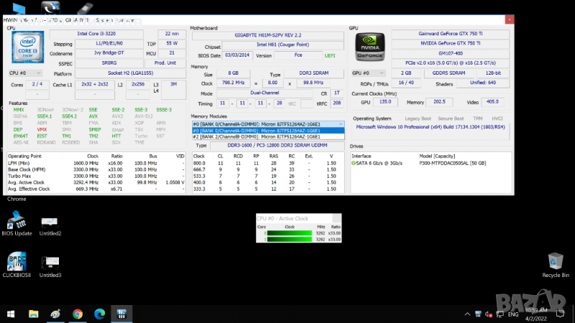Open the Recycle Bin
Image resolution: width=575 pixels, height=323 pixels.
[x=555, y=264]
